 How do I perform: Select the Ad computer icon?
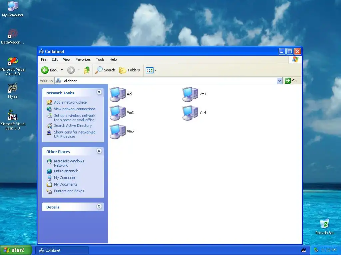tap(118, 94)
